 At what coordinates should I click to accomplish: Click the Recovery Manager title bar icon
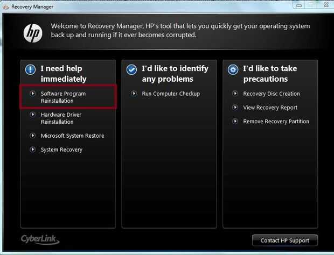[x=6, y=6]
